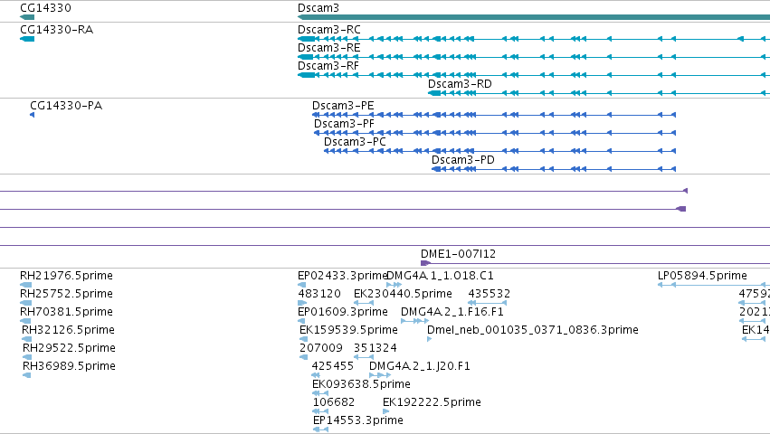Click the DMG4A.1_1.O18.C1 feature label

click(441, 276)
